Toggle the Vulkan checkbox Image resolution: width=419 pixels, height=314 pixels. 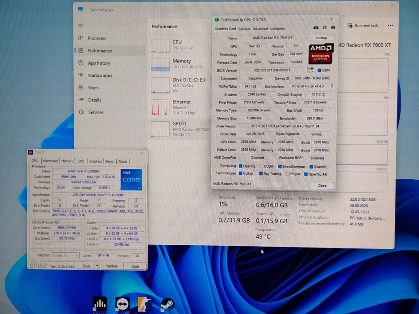[241, 173]
